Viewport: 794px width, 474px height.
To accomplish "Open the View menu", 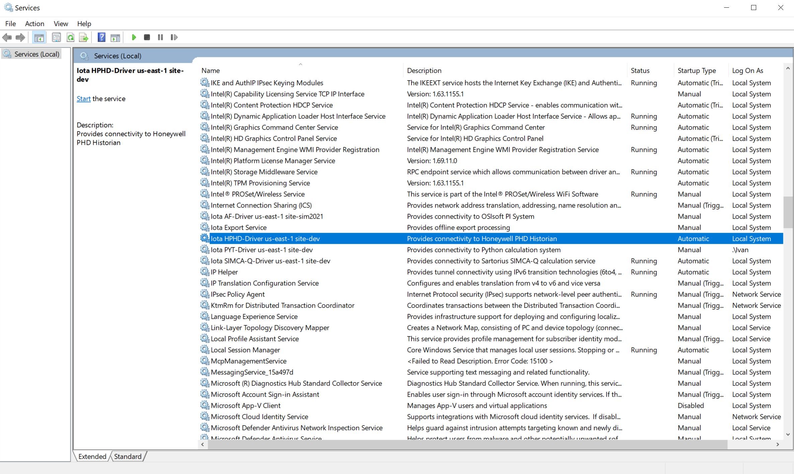I will pos(61,23).
